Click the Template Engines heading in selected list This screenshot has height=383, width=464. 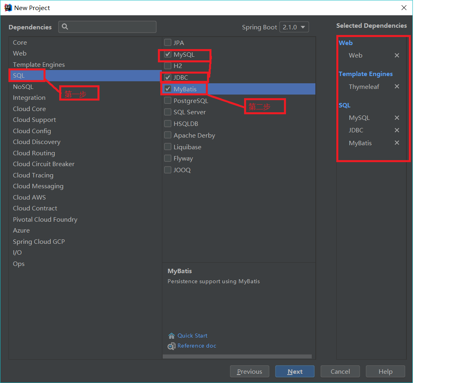pyautogui.click(x=365, y=74)
